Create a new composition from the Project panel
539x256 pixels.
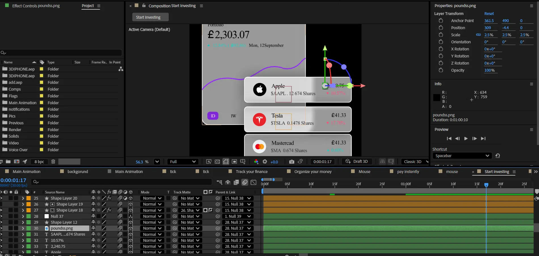point(17,161)
